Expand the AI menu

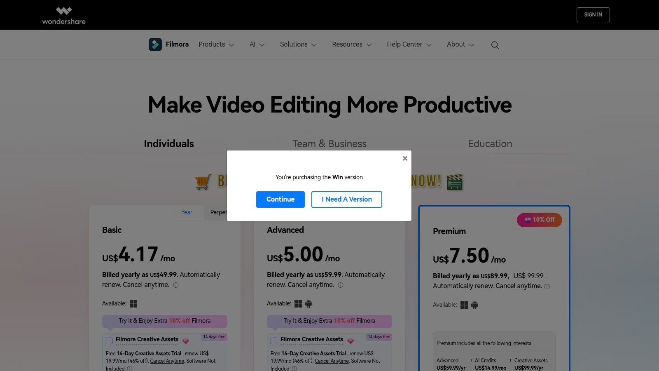pyautogui.click(x=257, y=45)
